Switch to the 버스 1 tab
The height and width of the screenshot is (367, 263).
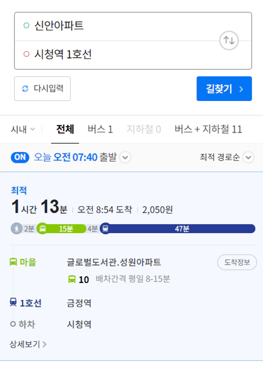click(x=100, y=129)
